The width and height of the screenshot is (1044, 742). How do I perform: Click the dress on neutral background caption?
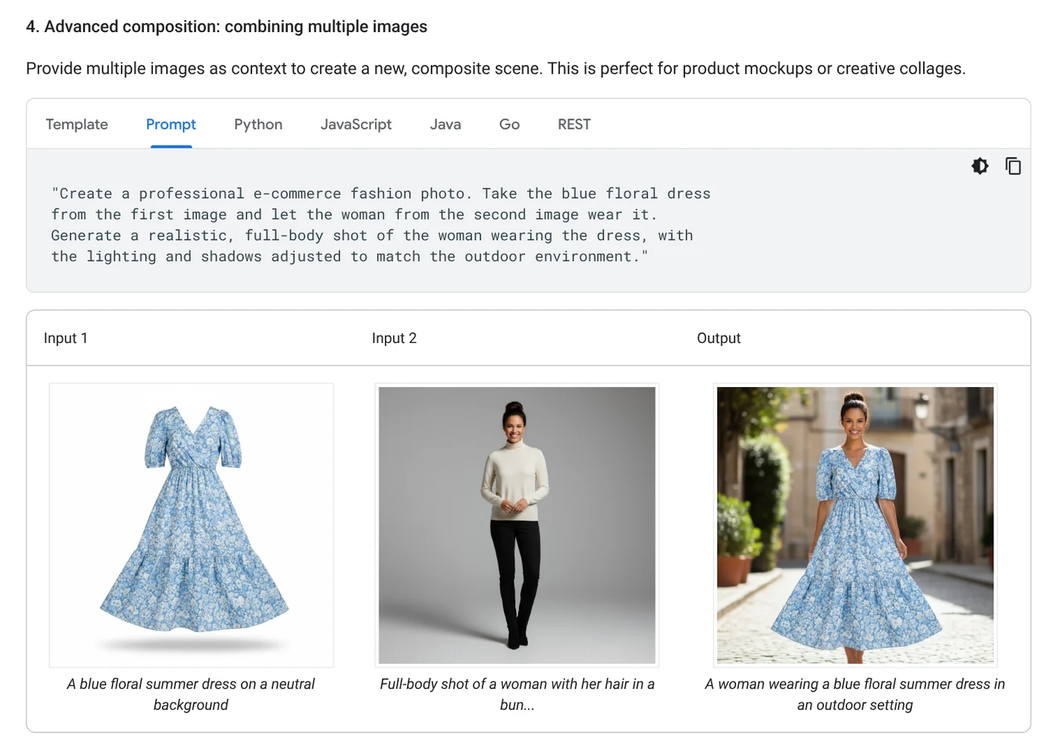point(191,694)
